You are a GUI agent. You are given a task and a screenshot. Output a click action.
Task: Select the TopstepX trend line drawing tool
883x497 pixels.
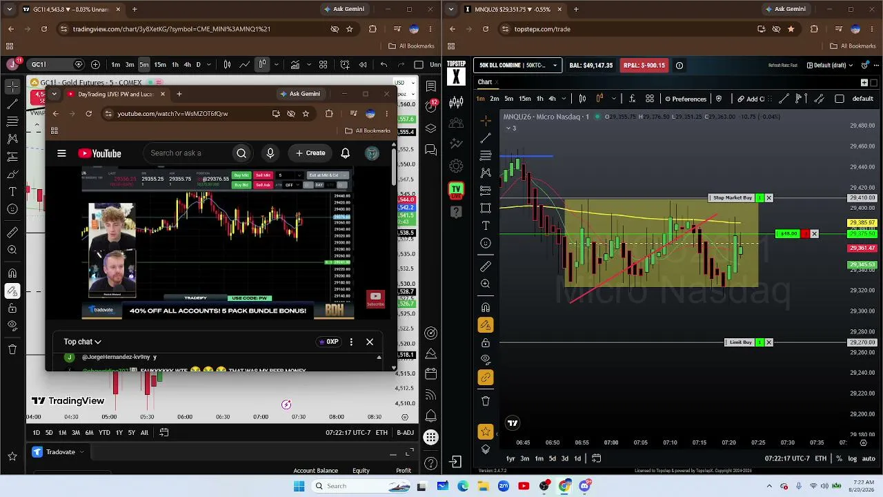click(x=486, y=138)
